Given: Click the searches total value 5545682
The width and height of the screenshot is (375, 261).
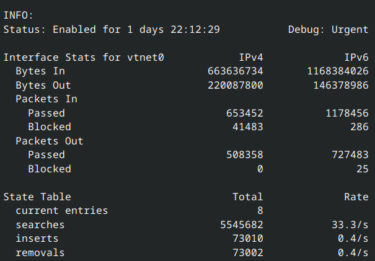Looking at the screenshot, I should click(x=238, y=224).
